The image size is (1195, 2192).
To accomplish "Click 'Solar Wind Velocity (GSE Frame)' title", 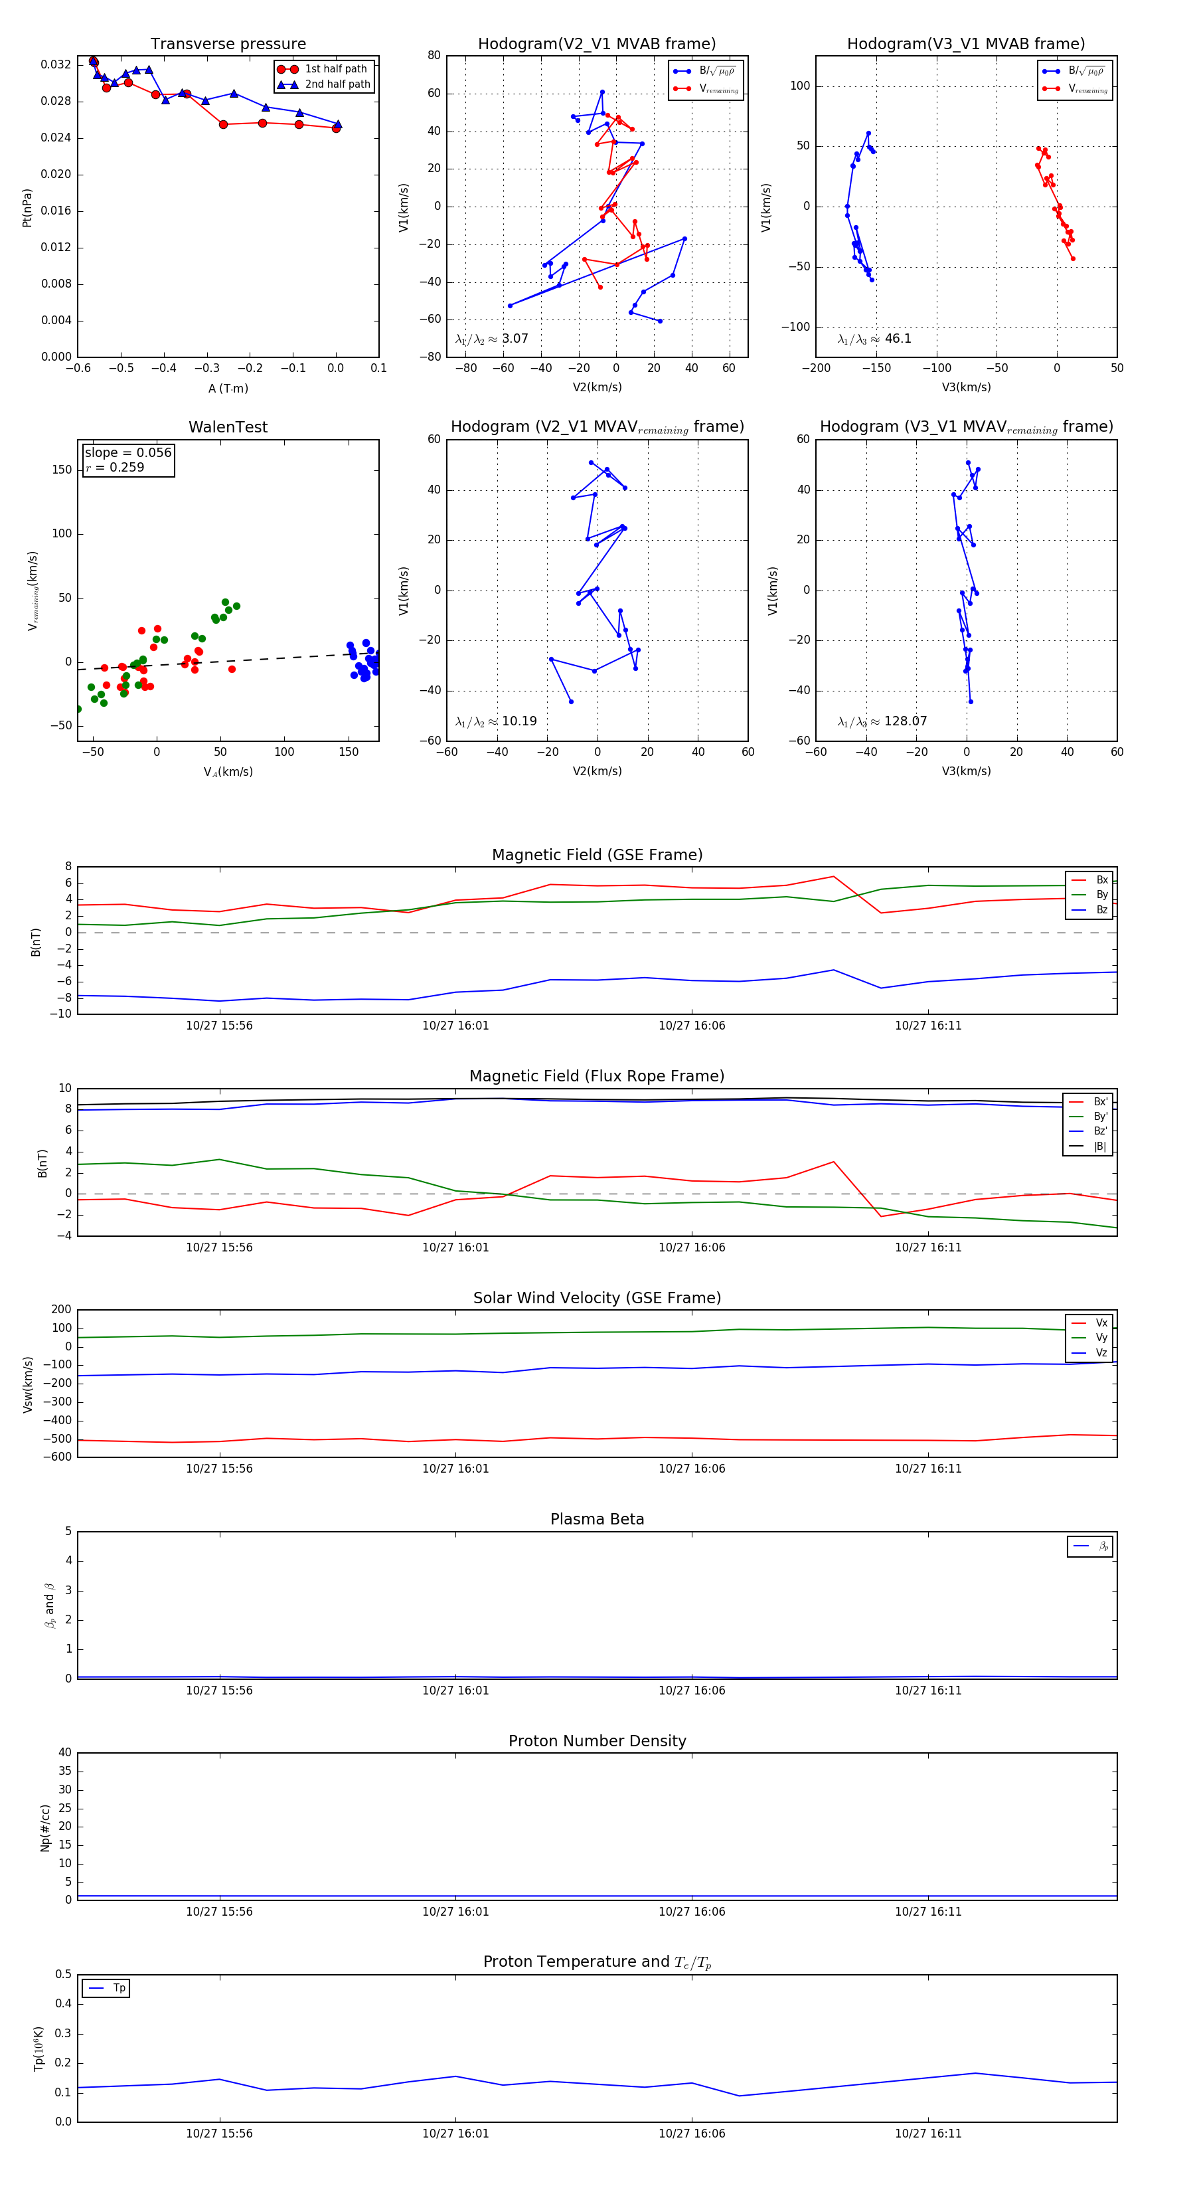I will click(597, 1298).
